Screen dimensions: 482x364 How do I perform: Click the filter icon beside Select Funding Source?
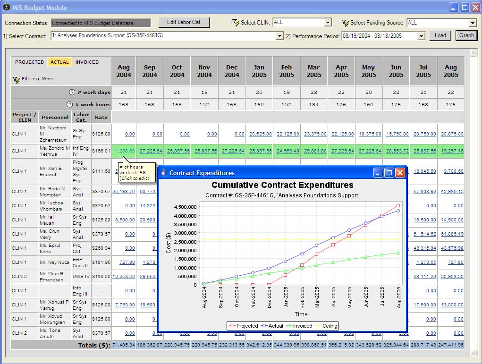click(x=345, y=23)
